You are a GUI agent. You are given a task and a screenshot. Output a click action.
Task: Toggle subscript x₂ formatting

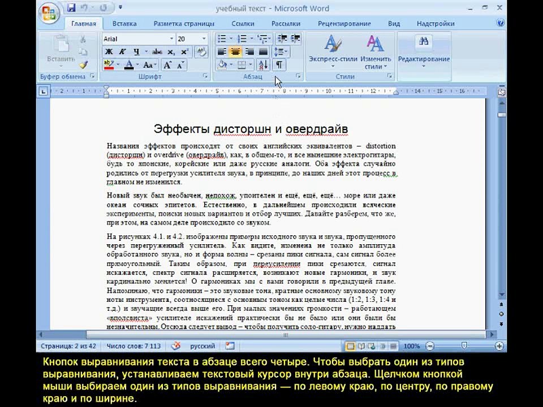pos(171,52)
